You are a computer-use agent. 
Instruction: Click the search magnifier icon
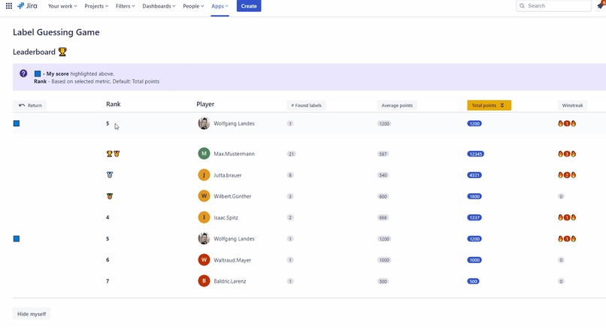[x=522, y=6]
